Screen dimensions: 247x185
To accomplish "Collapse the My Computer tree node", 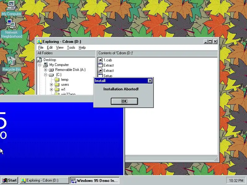I will (x=40, y=65).
